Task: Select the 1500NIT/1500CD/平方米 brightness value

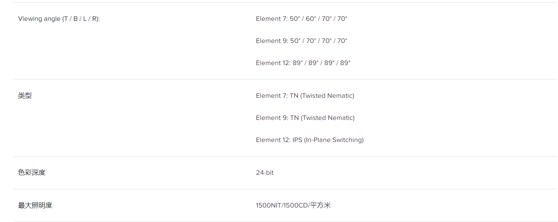Action: [x=293, y=205]
